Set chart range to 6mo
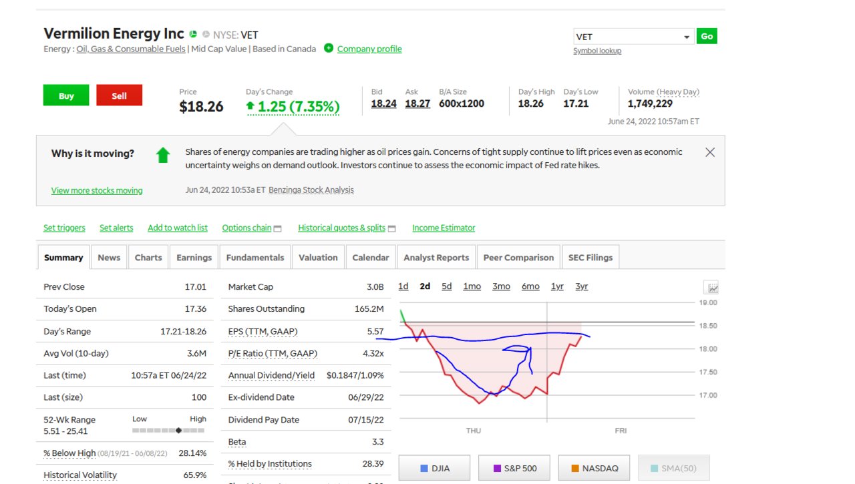 click(x=530, y=286)
